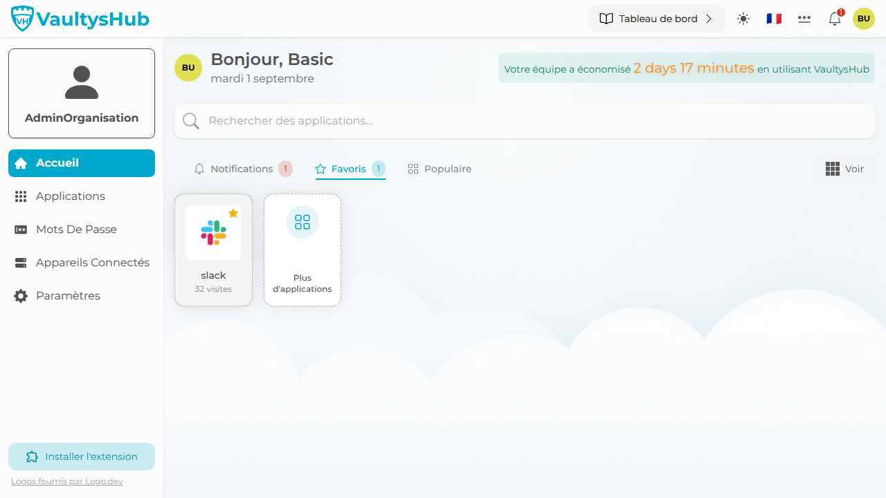Image resolution: width=886 pixels, height=498 pixels.
Task: Click the gear icon beside Paramètres
Action: click(x=21, y=296)
